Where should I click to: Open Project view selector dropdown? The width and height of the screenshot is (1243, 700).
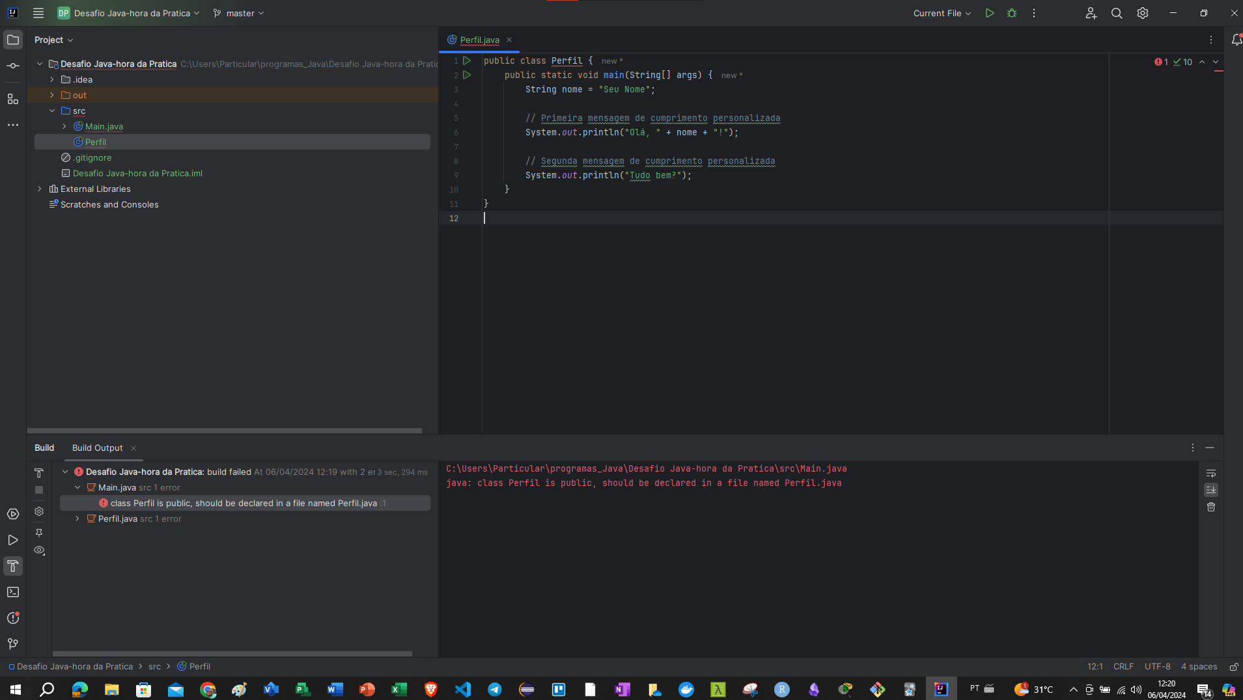54,40
